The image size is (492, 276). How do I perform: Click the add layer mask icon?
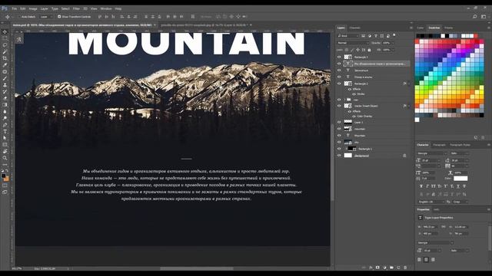click(x=377, y=268)
